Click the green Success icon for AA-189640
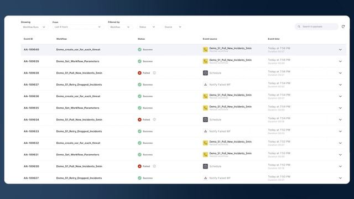This screenshot has height=199, width=354. pyautogui.click(x=139, y=49)
